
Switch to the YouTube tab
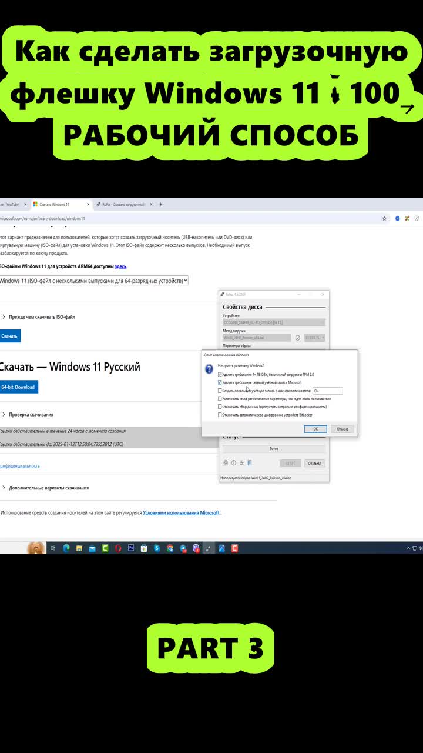[11, 204]
